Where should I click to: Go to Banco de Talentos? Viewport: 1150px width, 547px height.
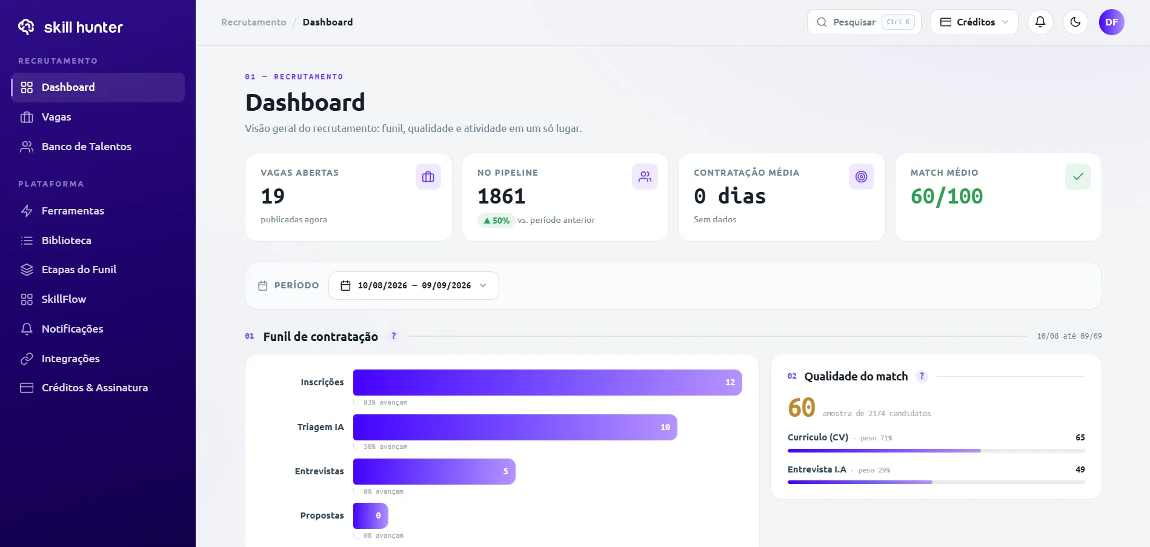click(98, 147)
